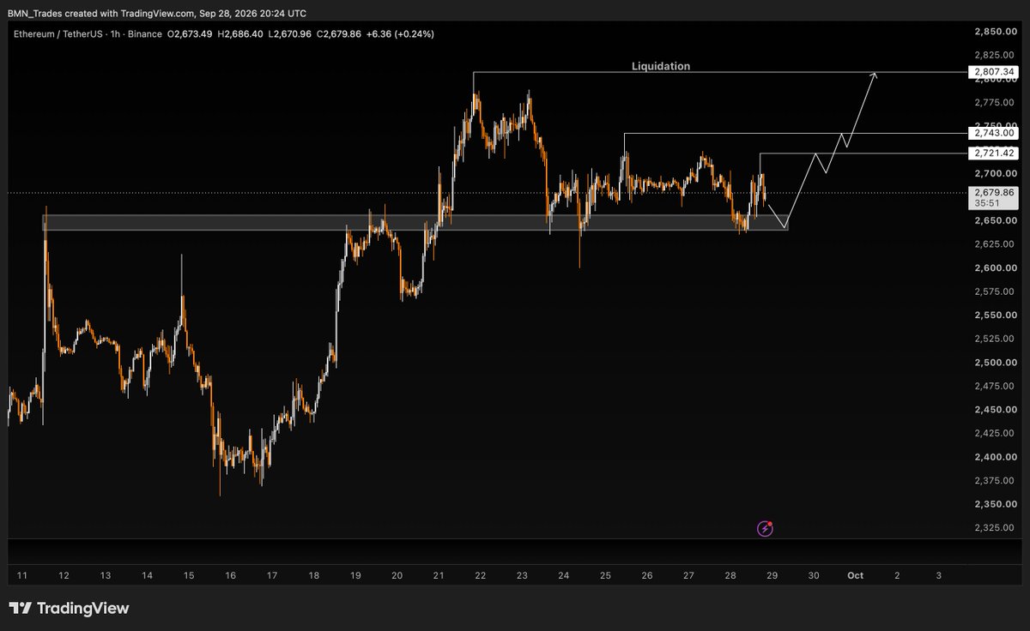Click the change value +6.36 (+0.24%)
Screen dimensions: 1030x631
(400, 34)
